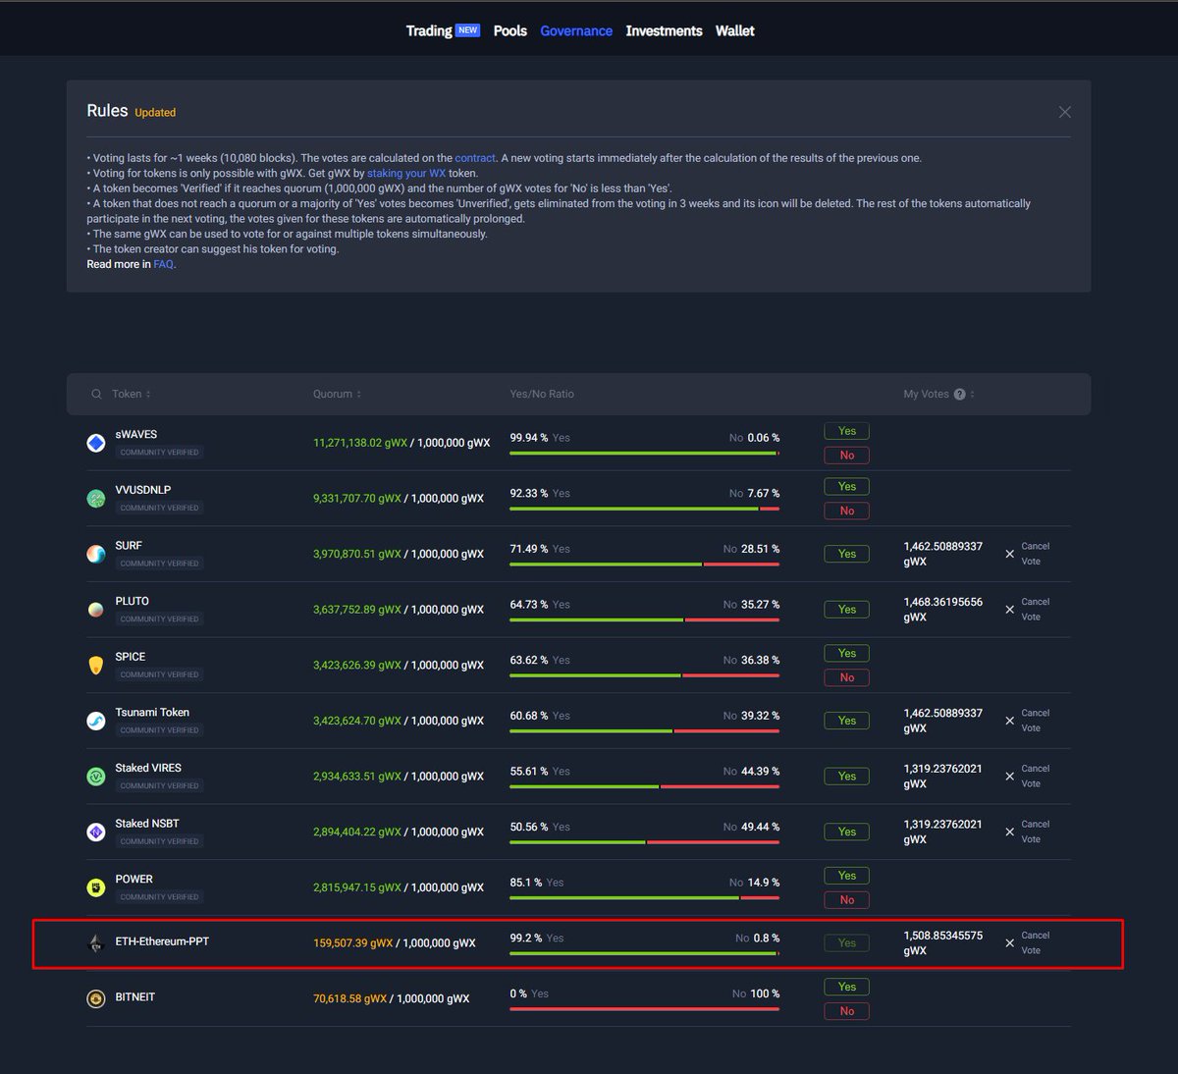The image size is (1178, 1074).
Task: Vote No for POWER
Action: pos(847,900)
